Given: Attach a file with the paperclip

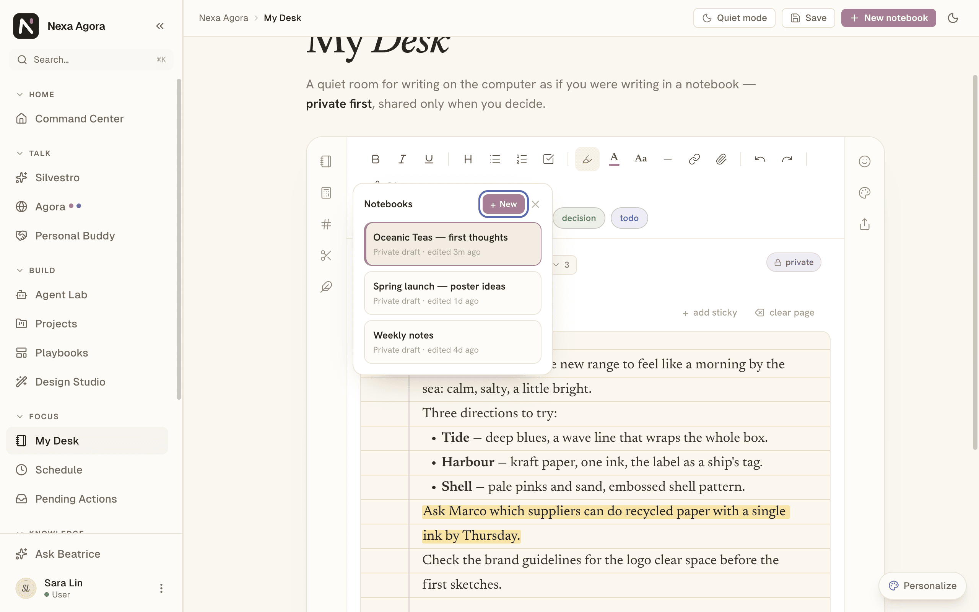Looking at the screenshot, I should tap(721, 159).
